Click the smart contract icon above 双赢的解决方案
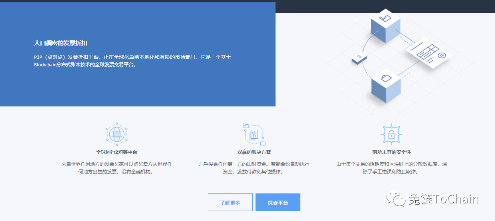 [254, 134]
